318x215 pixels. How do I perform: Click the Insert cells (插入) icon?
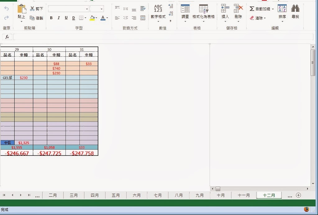(225, 9)
